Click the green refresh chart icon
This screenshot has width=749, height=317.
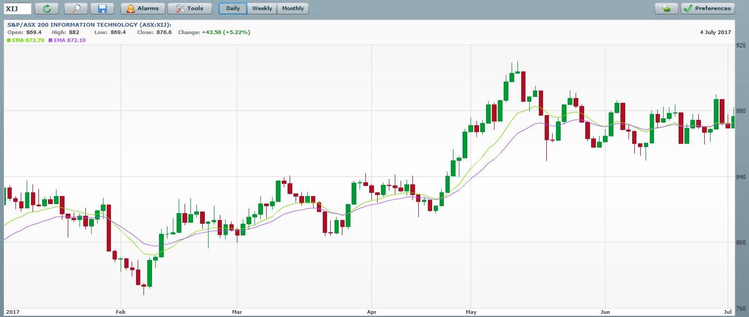tap(46, 9)
